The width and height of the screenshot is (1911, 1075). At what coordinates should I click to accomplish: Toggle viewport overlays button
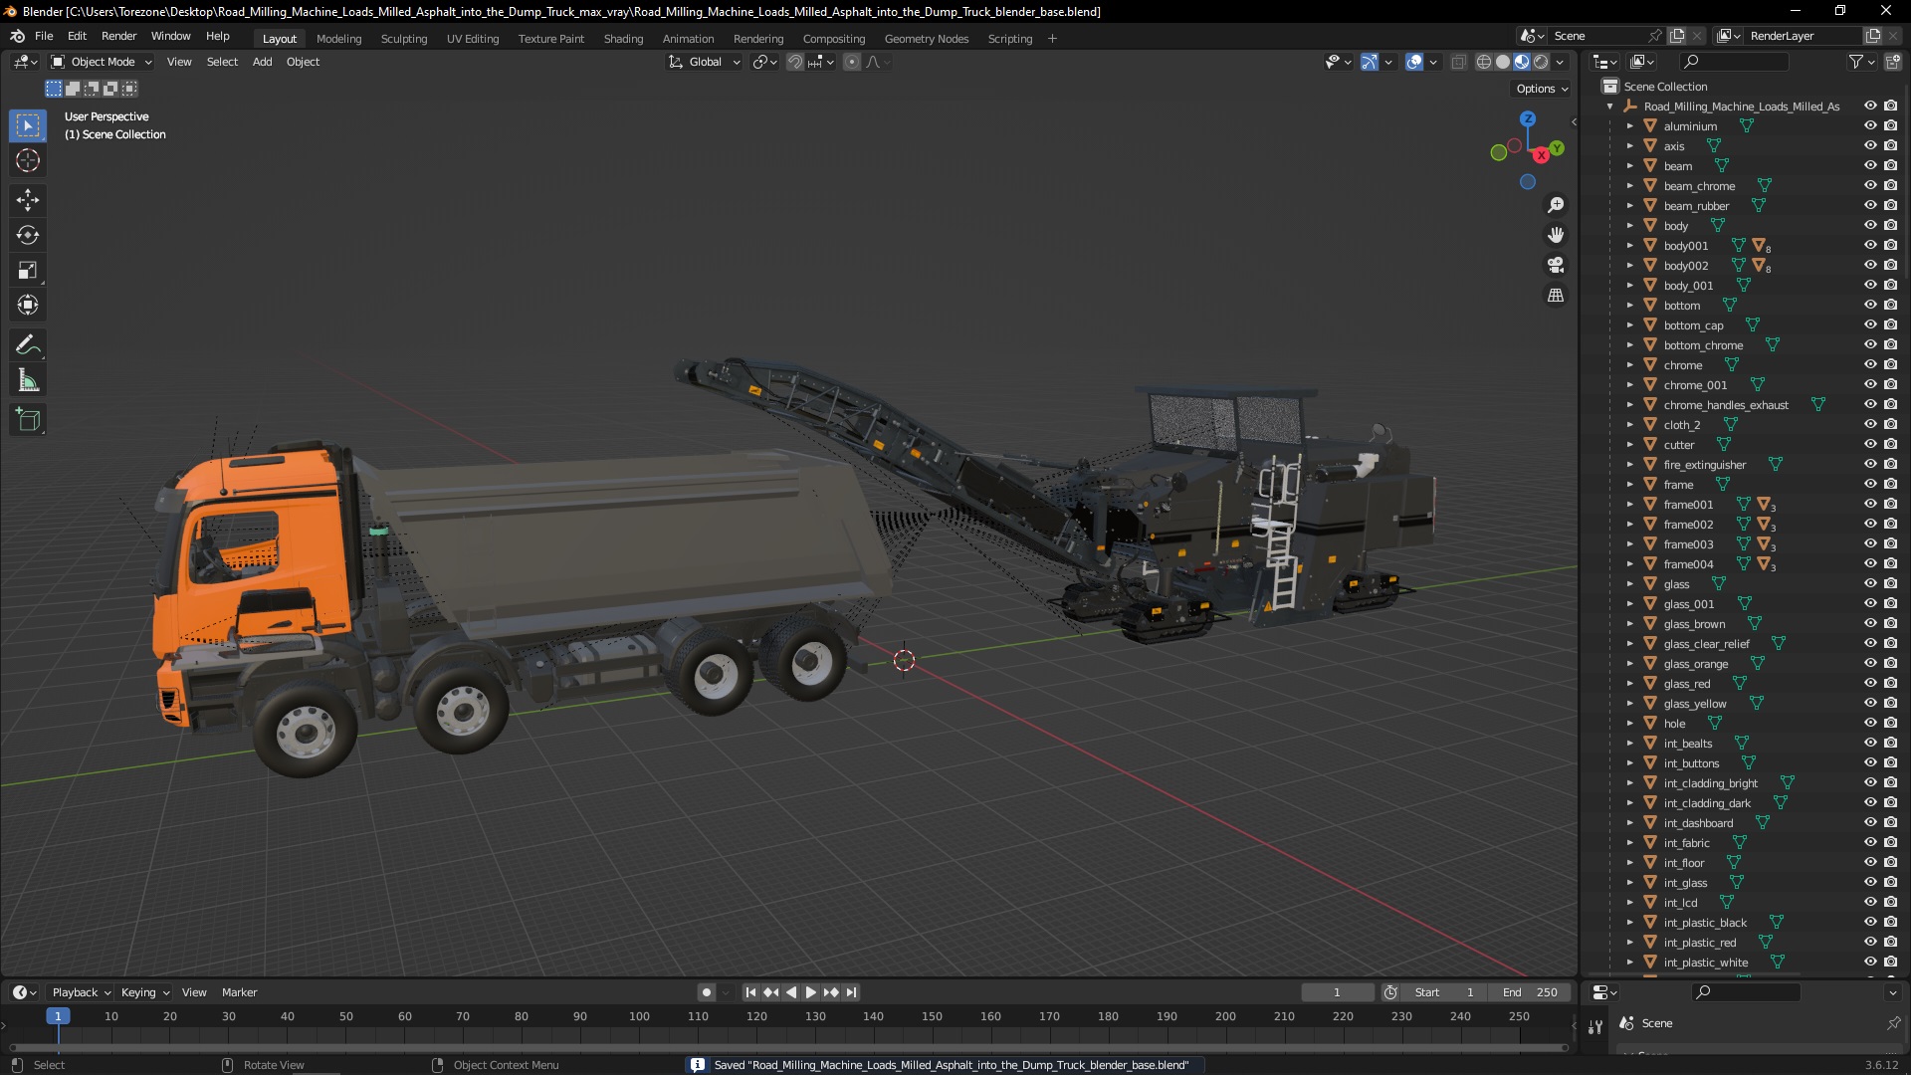[1414, 62]
